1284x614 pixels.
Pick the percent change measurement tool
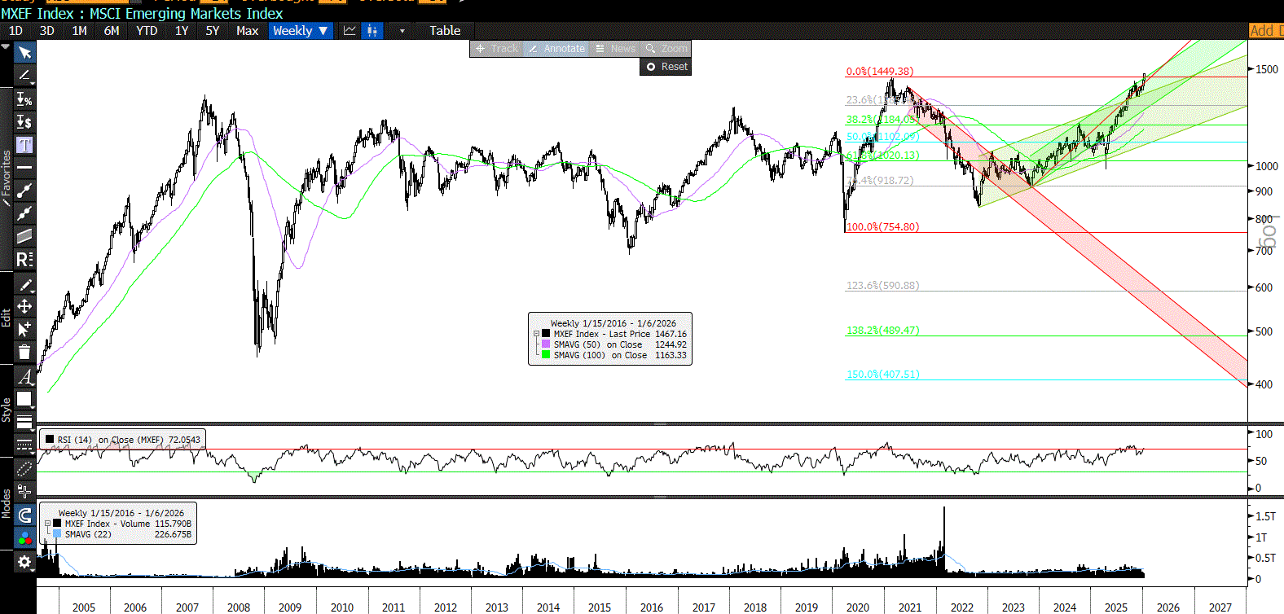(x=24, y=99)
